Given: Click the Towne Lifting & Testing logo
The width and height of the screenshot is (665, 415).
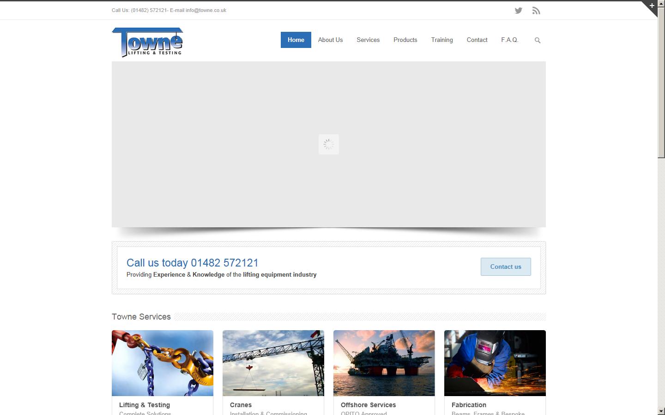Looking at the screenshot, I should pyautogui.click(x=147, y=42).
